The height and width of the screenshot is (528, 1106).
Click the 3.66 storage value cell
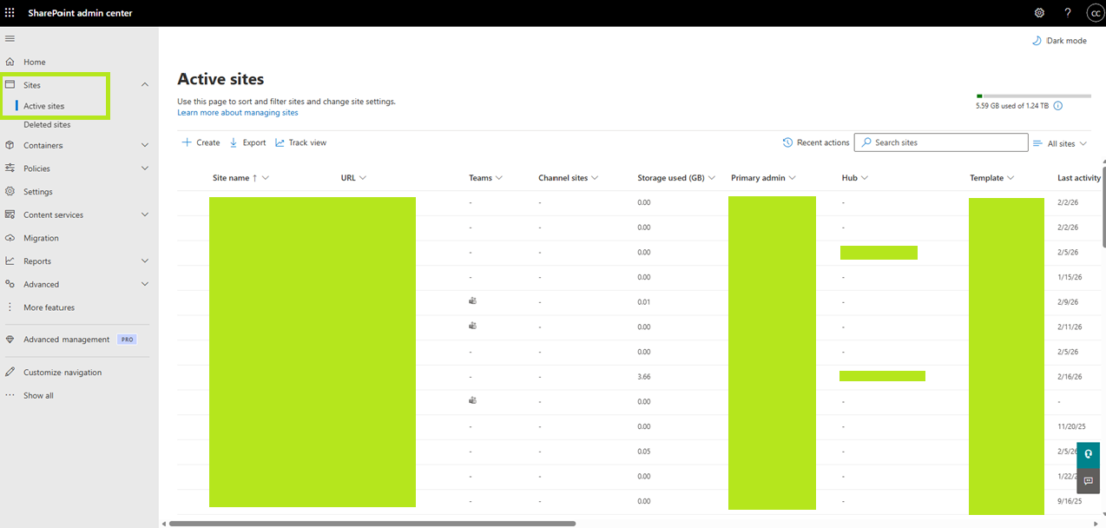point(644,376)
